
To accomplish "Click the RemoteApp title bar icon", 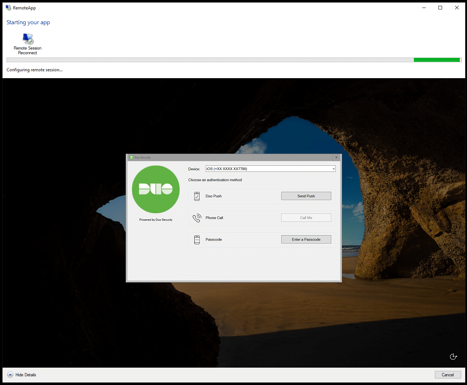I will [x=8, y=8].
